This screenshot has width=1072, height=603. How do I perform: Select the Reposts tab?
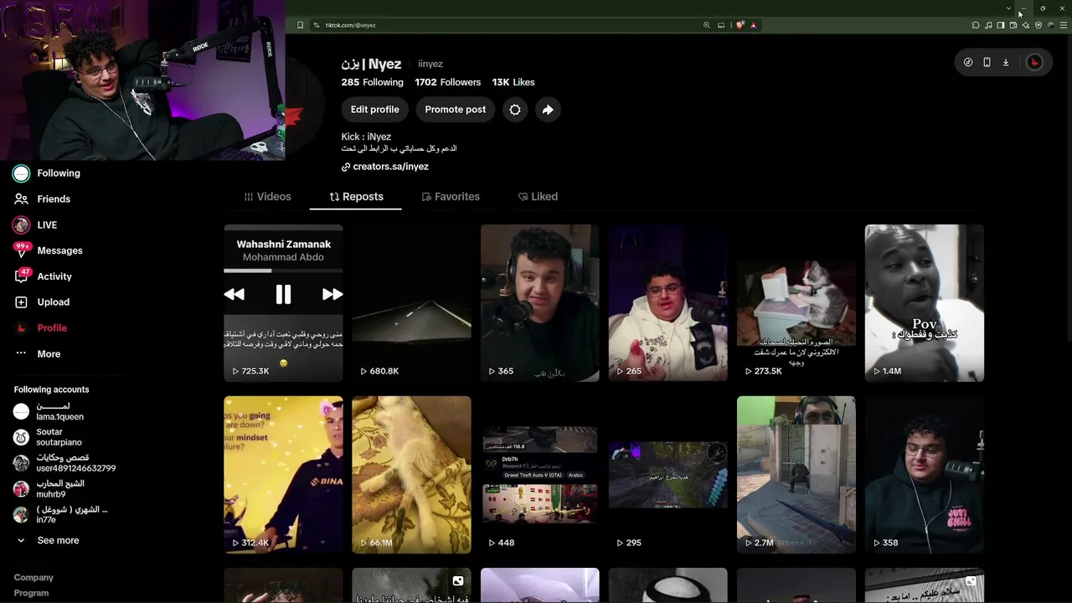click(356, 197)
